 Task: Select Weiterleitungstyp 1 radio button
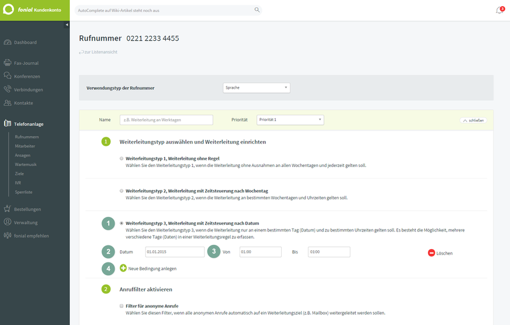point(121,158)
